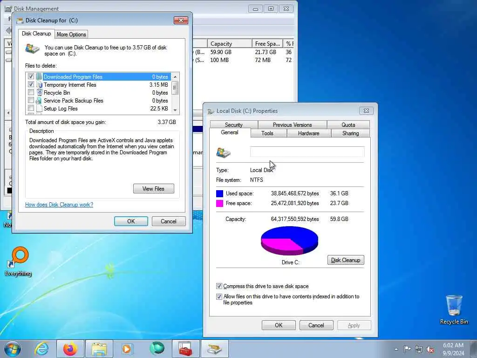This screenshot has height=358, width=477.
Task: Click the taskbar clock showing 6:02 AM
Action: point(453,349)
